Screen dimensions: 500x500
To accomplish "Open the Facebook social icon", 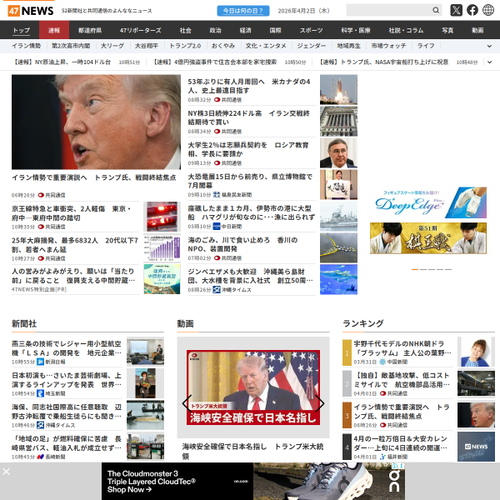I will point(472,10).
